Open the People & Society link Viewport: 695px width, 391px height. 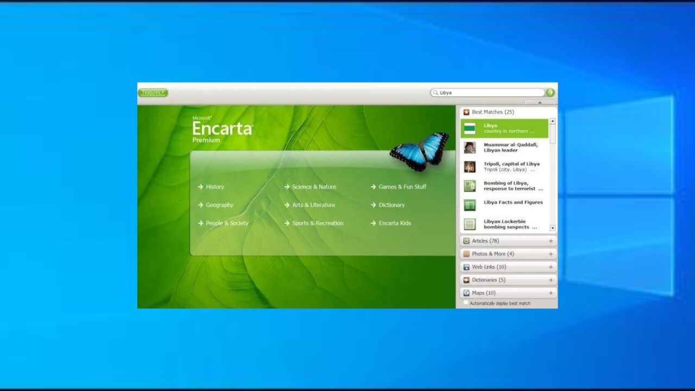pos(223,223)
